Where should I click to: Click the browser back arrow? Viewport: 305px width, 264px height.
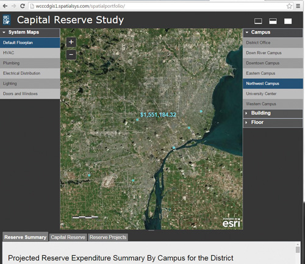(5, 6)
